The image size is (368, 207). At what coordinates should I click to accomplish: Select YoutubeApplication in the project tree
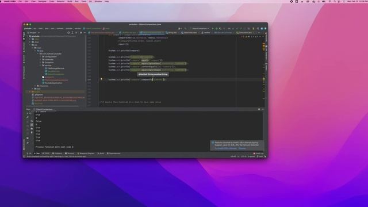[x=52, y=83]
